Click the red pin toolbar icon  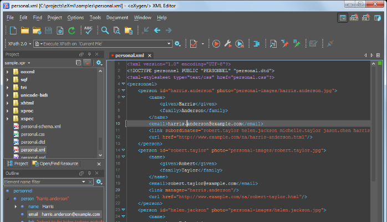285,44
